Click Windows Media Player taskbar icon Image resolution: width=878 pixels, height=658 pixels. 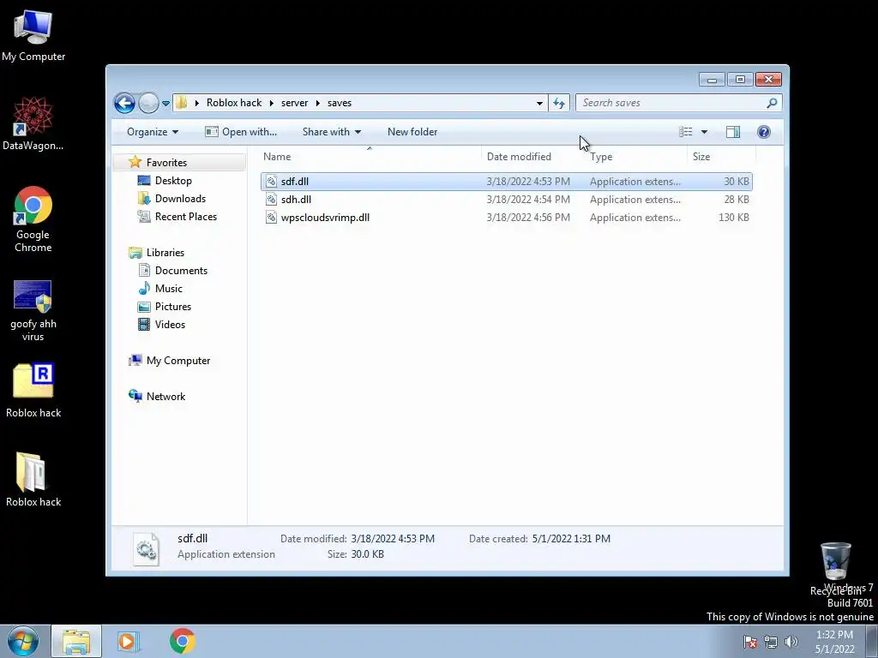[128, 641]
